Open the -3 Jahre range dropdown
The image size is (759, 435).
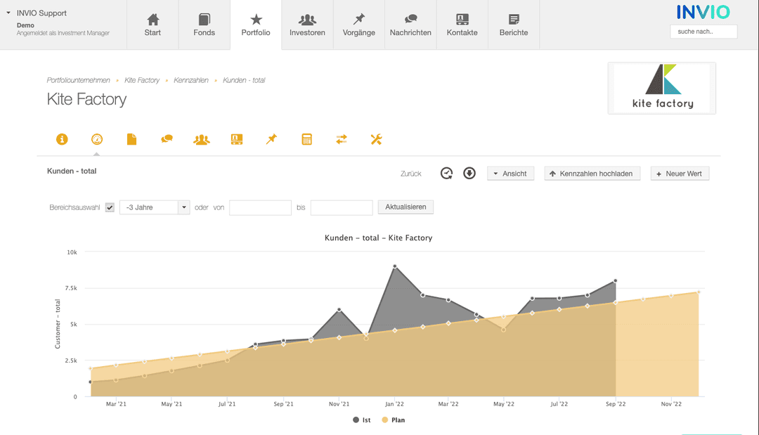point(155,207)
